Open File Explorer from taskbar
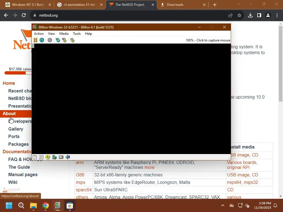Image resolution: width=283 pixels, height=212 pixels. (x=33, y=205)
